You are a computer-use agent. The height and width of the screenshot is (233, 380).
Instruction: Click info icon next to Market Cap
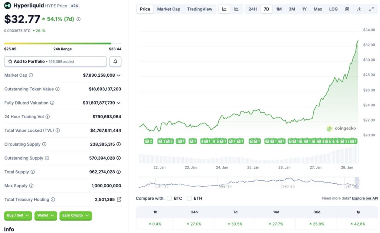(x=31, y=75)
